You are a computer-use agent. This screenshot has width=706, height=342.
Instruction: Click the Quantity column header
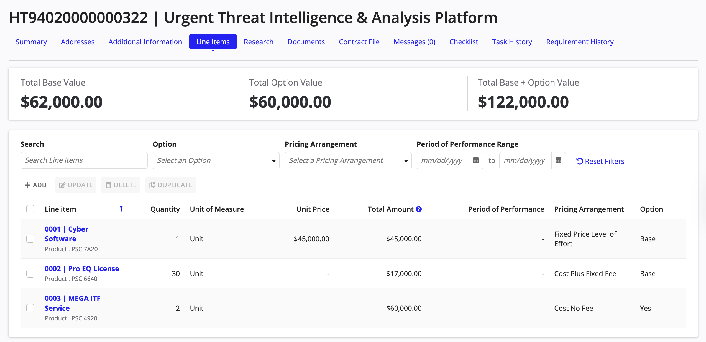coord(165,209)
